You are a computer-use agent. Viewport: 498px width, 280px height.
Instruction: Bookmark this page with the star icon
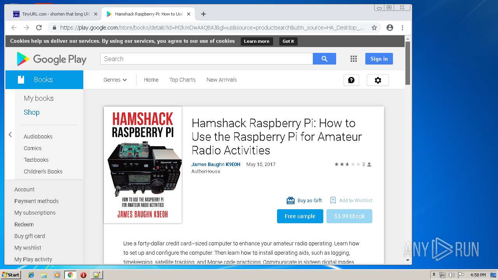pyautogui.click(x=374, y=28)
